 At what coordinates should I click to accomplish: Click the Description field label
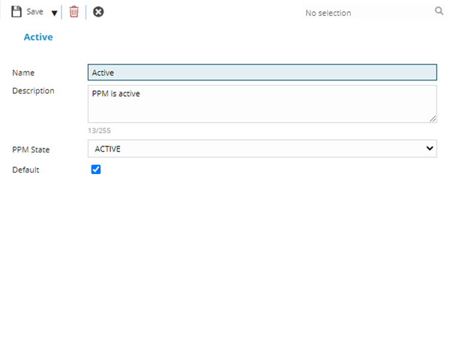(33, 91)
